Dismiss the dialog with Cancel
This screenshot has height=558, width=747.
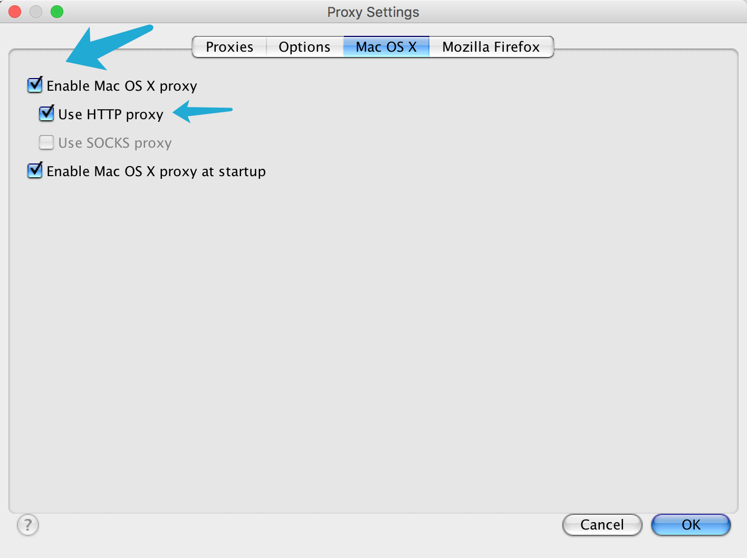(602, 525)
